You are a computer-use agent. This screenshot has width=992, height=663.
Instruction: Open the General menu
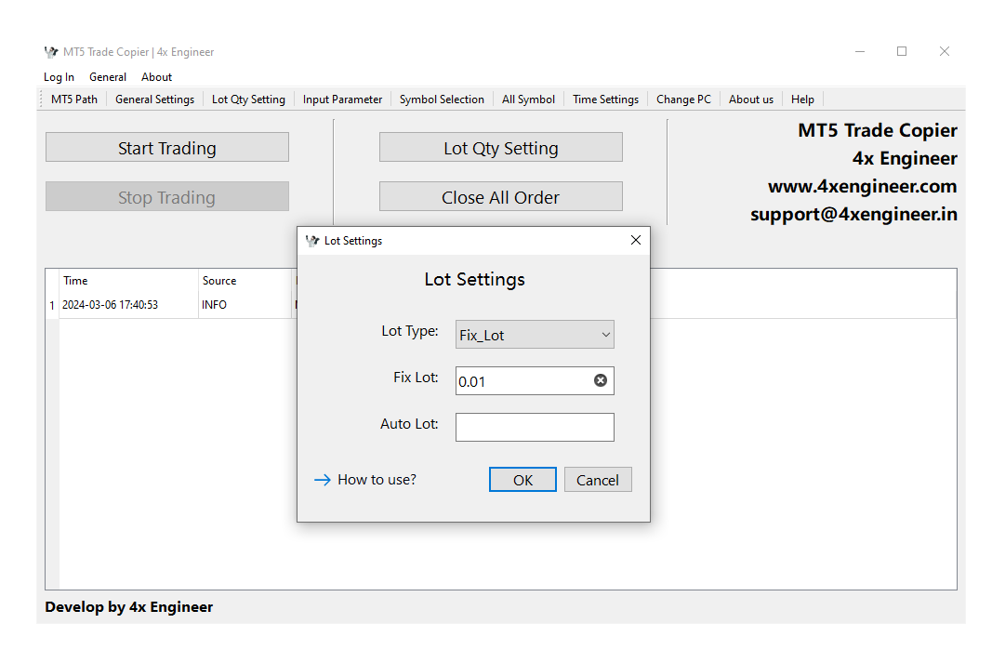(108, 77)
